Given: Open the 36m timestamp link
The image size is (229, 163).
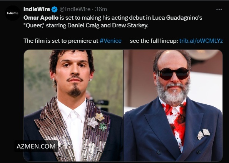Looking at the screenshot, I should (101, 9).
